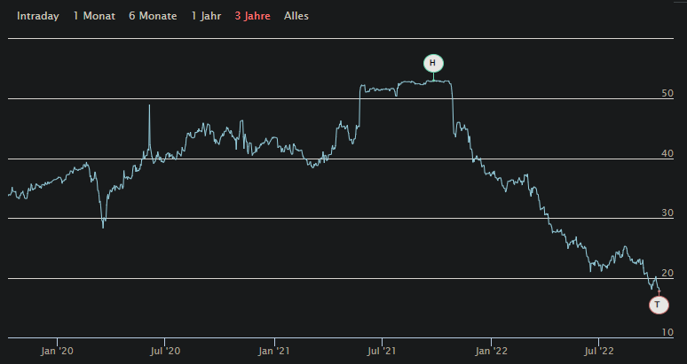Select the 1 Monat time range
Screen dimensions: 687x364
coord(94,16)
